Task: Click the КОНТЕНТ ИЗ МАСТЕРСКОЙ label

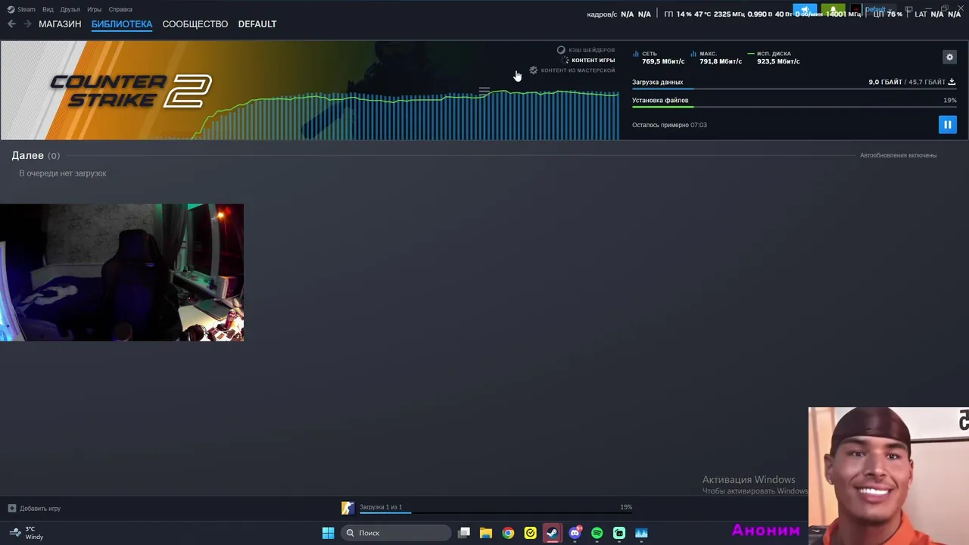Action: tap(578, 70)
